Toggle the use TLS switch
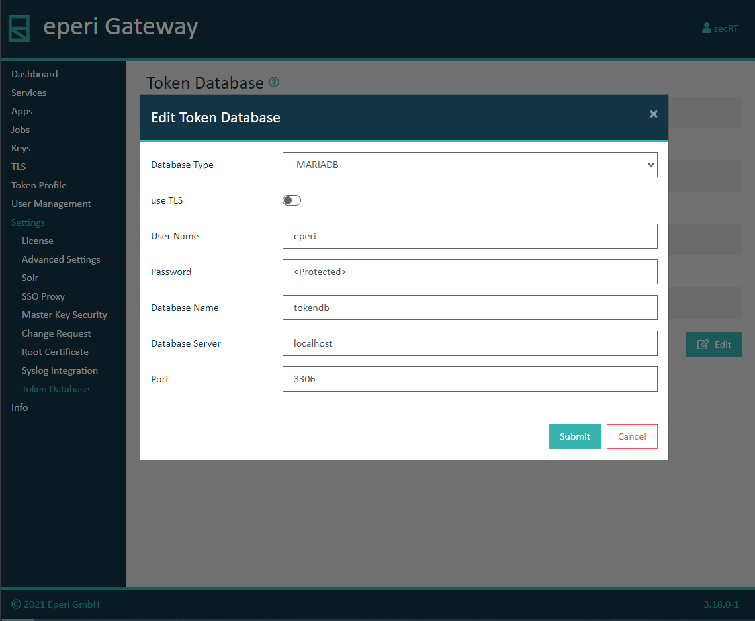This screenshot has width=755, height=621. (x=292, y=200)
